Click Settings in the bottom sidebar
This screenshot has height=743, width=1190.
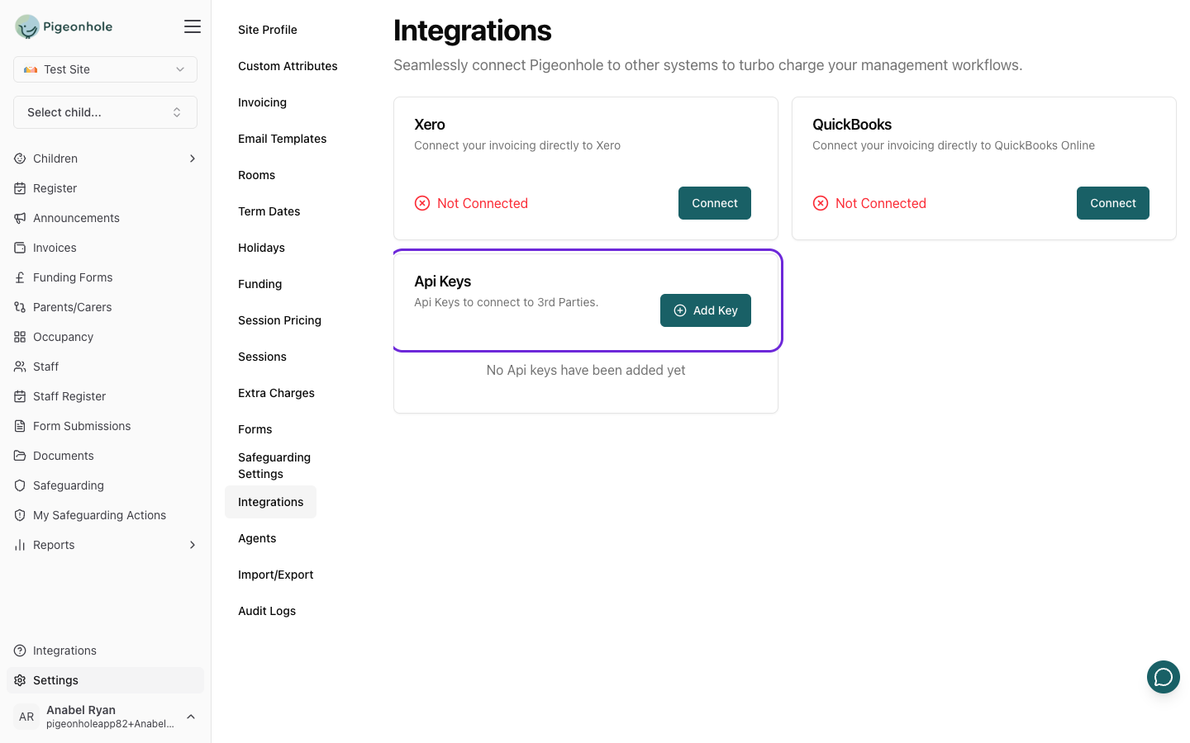pyautogui.click(x=105, y=680)
